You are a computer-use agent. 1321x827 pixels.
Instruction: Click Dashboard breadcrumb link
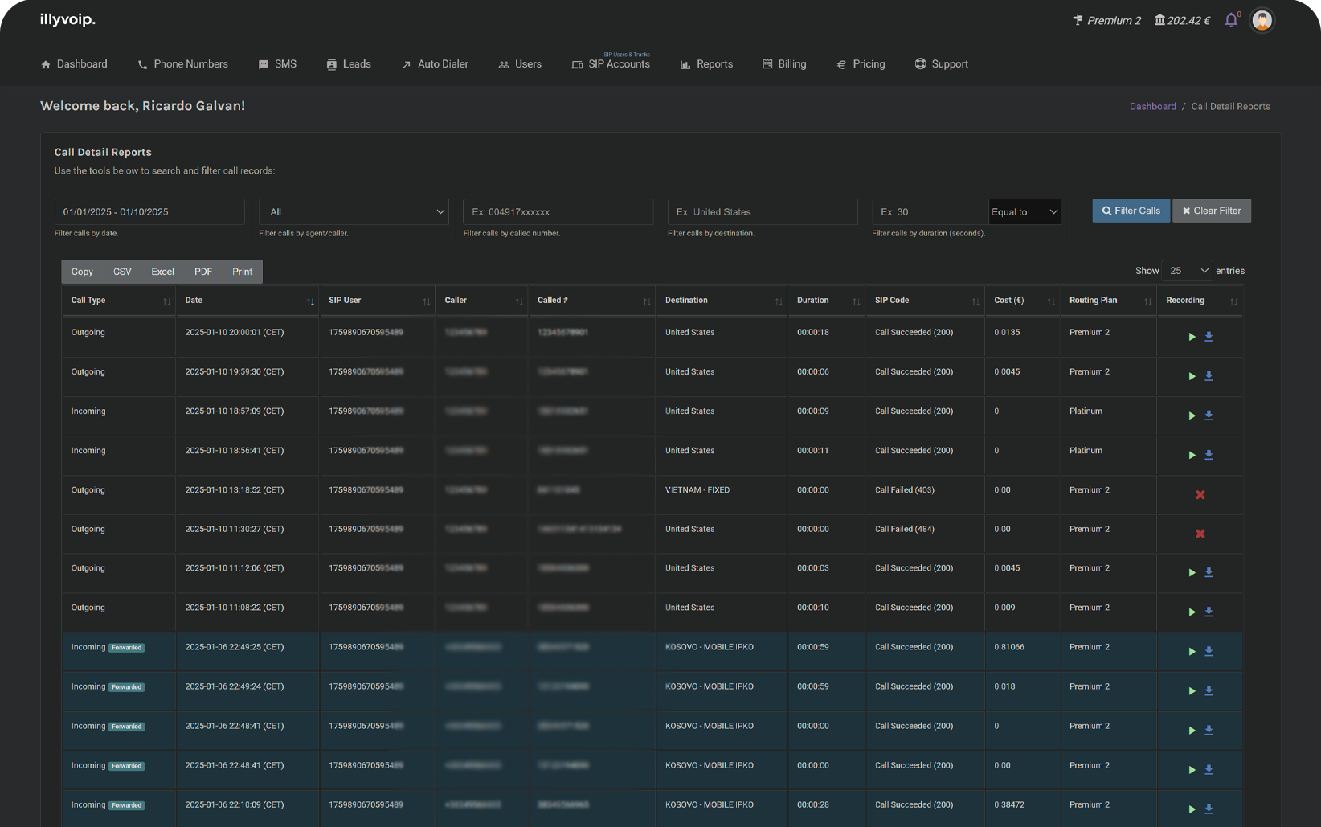click(1152, 107)
